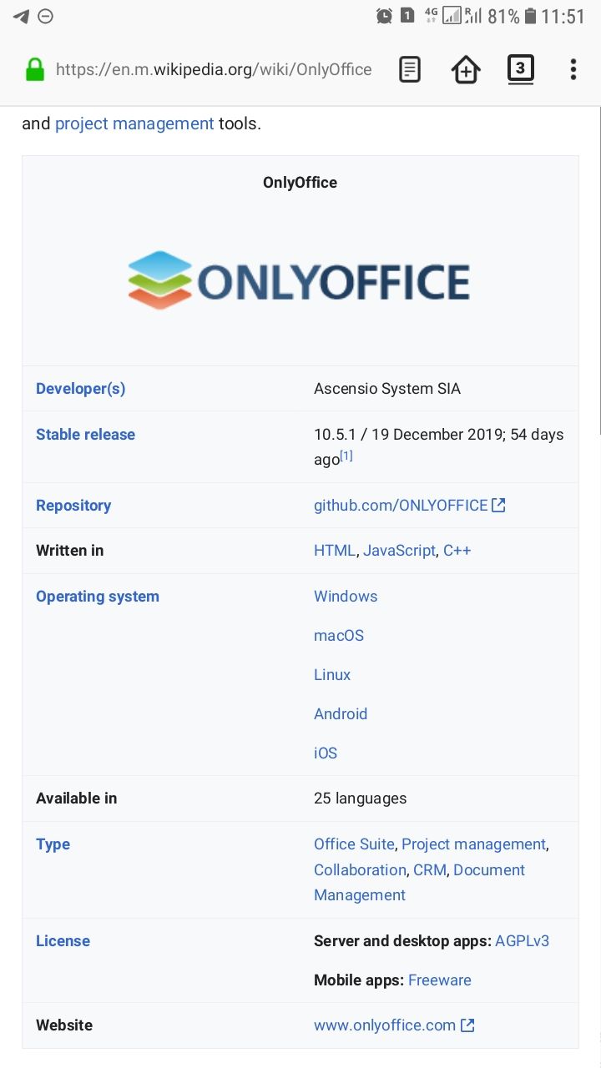This screenshot has height=1068, width=601.
Task: Open the Linux link
Action: tap(332, 674)
